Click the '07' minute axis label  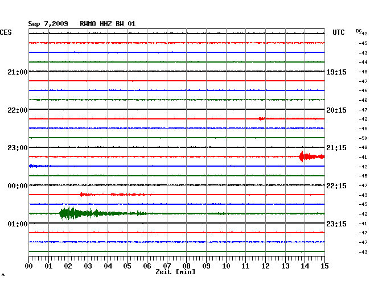(167, 266)
